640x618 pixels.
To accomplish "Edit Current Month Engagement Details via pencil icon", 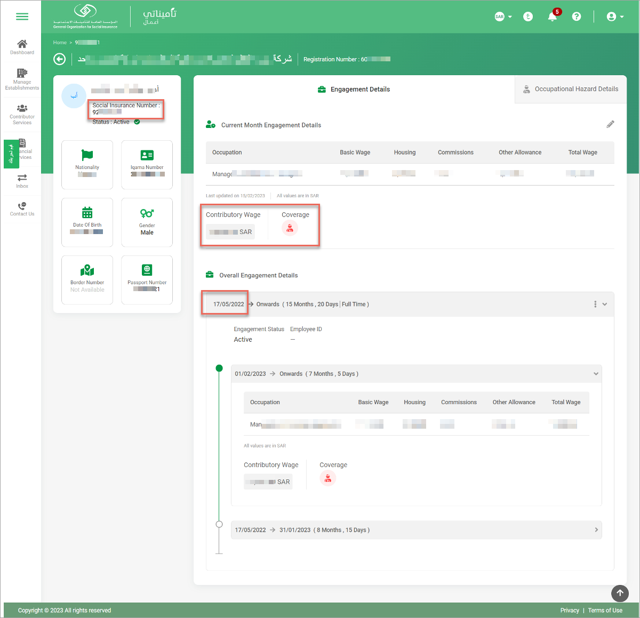I will point(610,124).
